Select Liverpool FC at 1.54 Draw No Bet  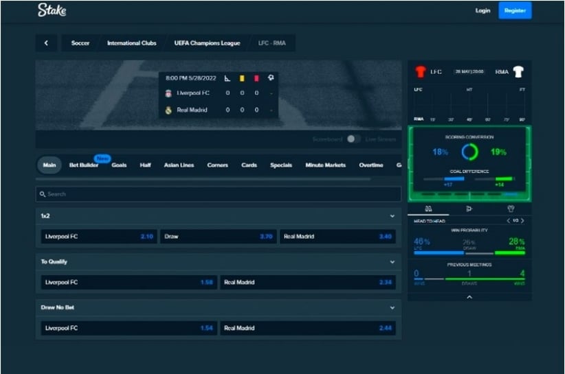(x=129, y=328)
